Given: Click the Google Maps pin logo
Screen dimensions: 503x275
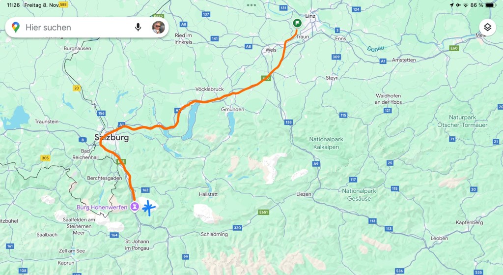Looking at the screenshot, I should (16, 28).
